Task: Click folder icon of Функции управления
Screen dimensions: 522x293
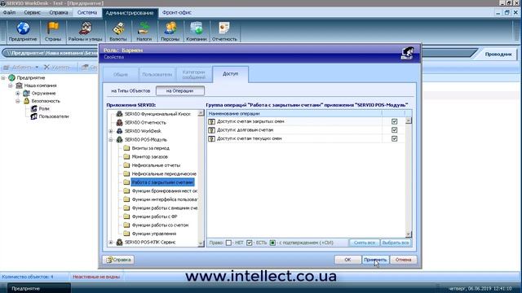Action: (126, 234)
